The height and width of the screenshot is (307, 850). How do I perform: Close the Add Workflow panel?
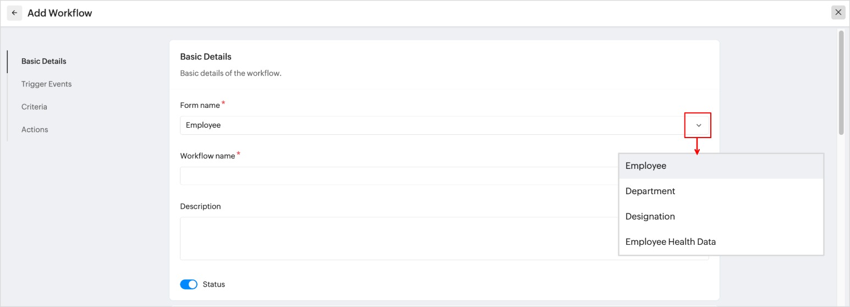point(838,13)
